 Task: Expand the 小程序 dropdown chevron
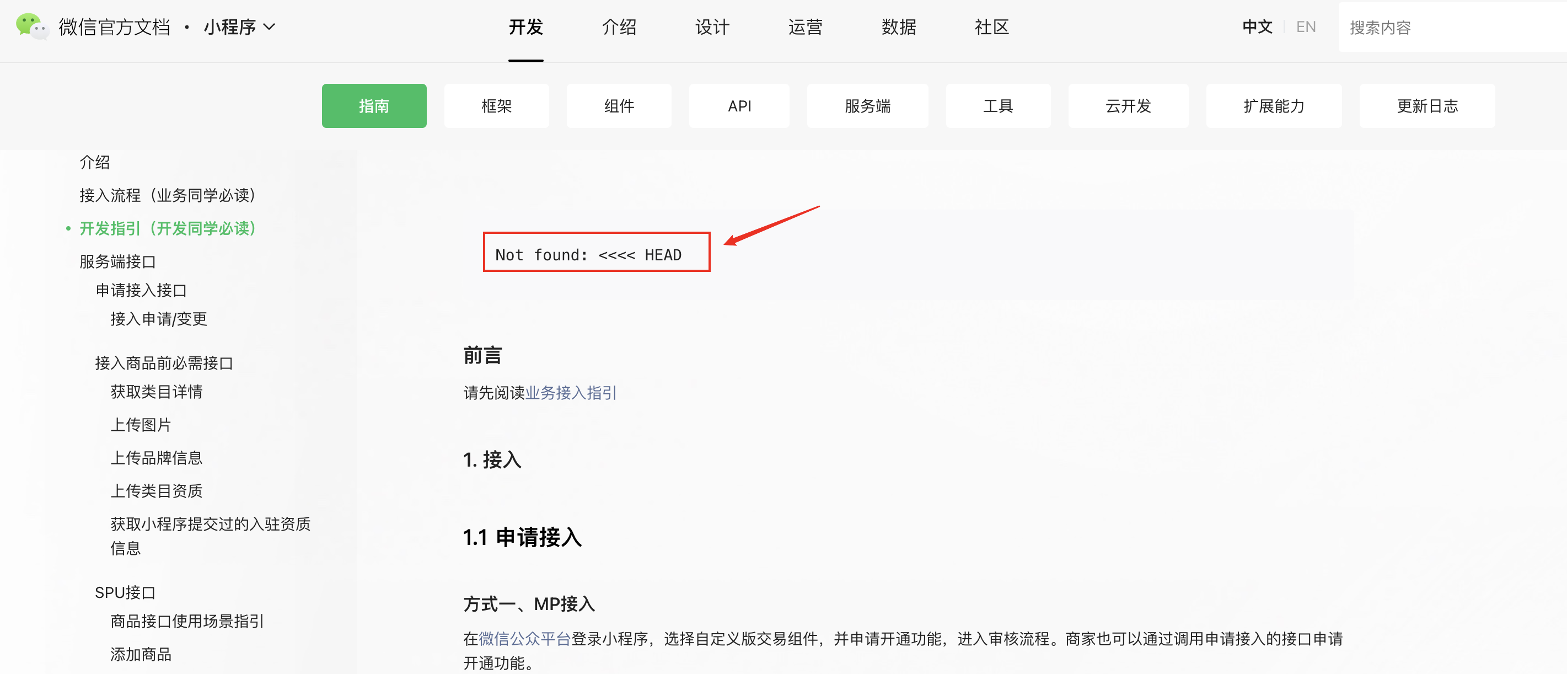click(x=270, y=27)
